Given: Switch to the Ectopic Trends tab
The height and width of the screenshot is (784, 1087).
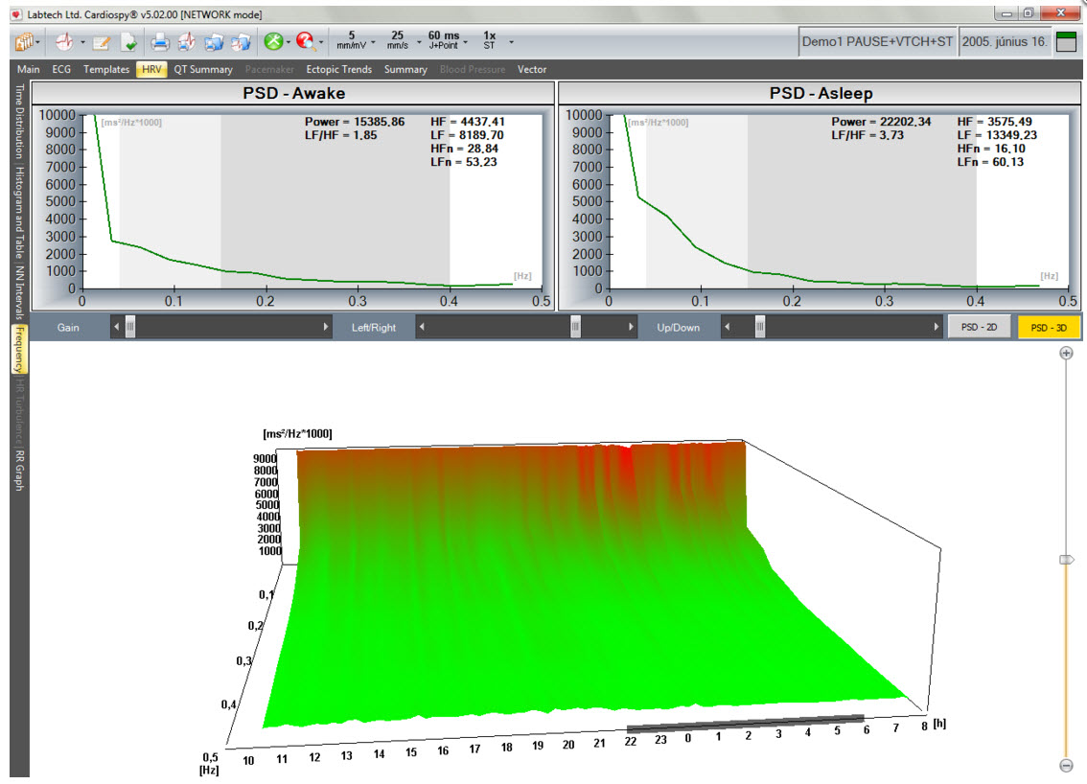Looking at the screenshot, I should [x=338, y=69].
